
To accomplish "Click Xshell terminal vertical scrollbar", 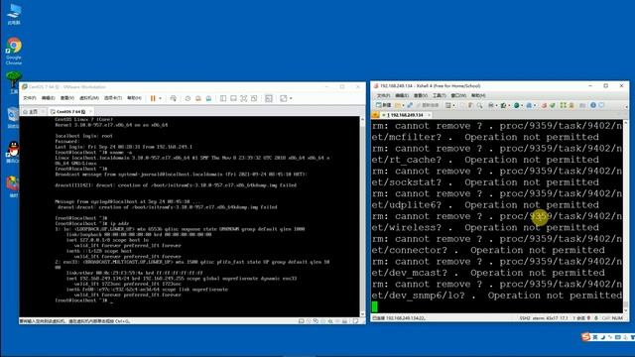I will click(626, 216).
